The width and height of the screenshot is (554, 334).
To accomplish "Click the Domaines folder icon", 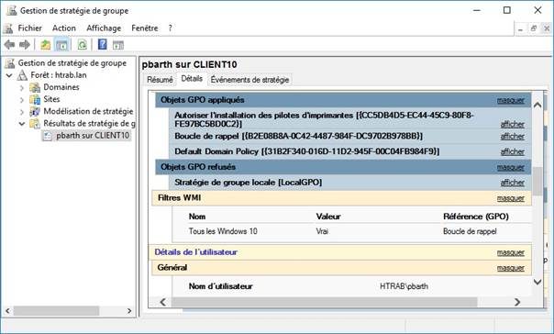I will pyautogui.click(x=35, y=87).
